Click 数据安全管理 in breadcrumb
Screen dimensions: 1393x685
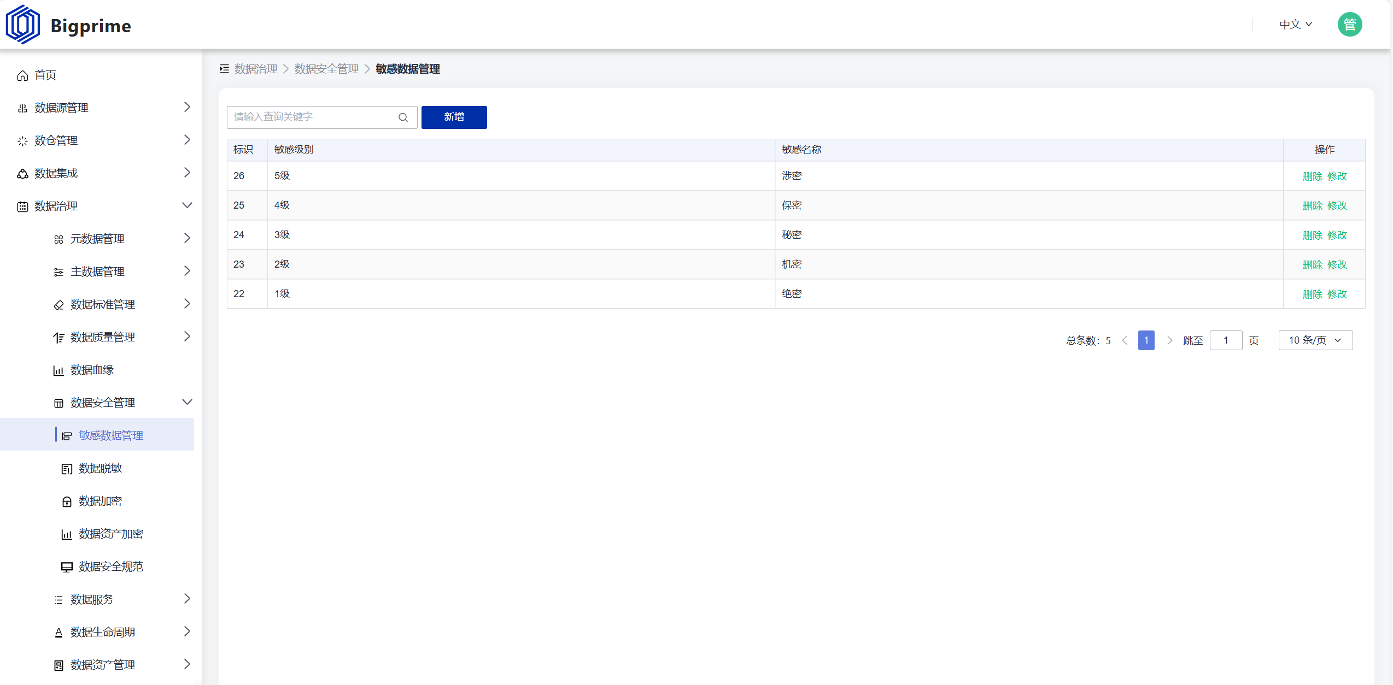(326, 69)
